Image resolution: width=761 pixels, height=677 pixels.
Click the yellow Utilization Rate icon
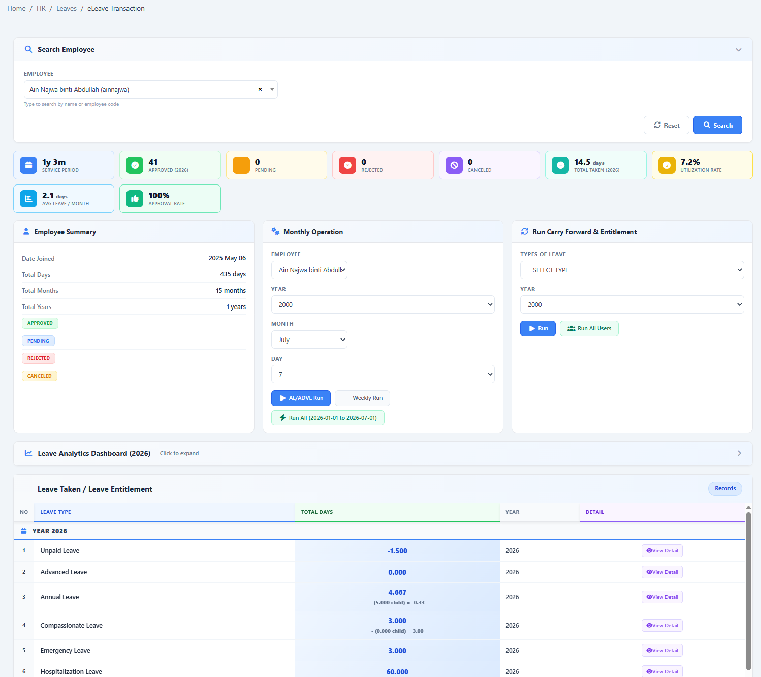(667, 165)
